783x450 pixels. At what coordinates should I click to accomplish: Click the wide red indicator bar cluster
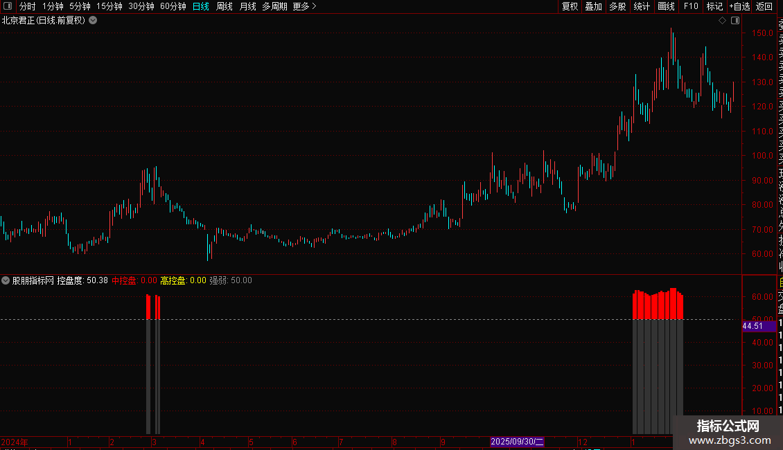[x=658, y=304]
